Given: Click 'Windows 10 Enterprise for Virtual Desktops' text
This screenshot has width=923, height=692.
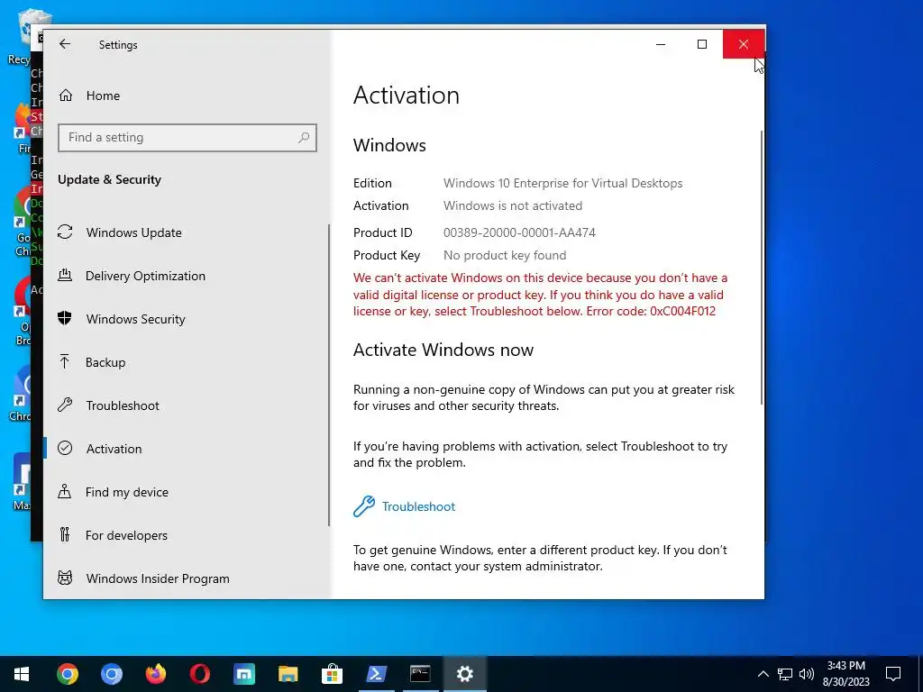Looking at the screenshot, I should pyautogui.click(x=562, y=183).
